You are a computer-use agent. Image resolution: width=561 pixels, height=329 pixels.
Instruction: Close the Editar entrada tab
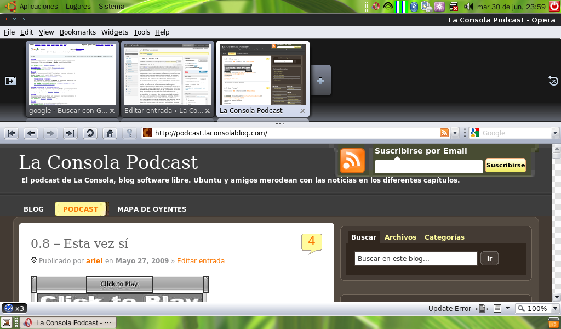pyautogui.click(x=207, y=111)
